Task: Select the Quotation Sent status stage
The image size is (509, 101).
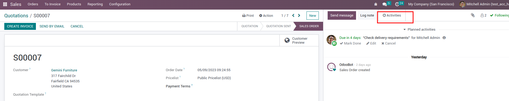Action: tap(278, 26)
